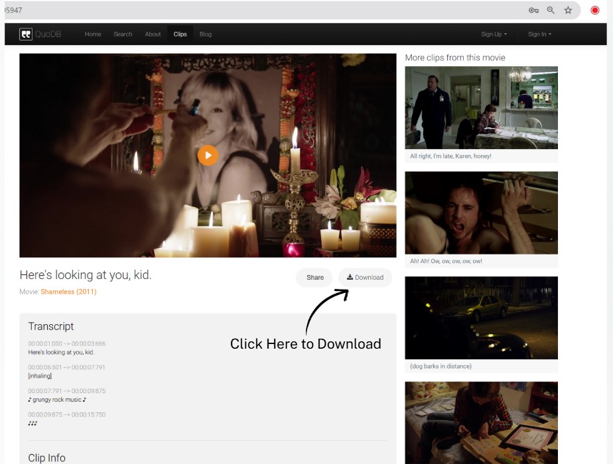Click the QuoDB quotation mark logo

[x=26, y=34]
